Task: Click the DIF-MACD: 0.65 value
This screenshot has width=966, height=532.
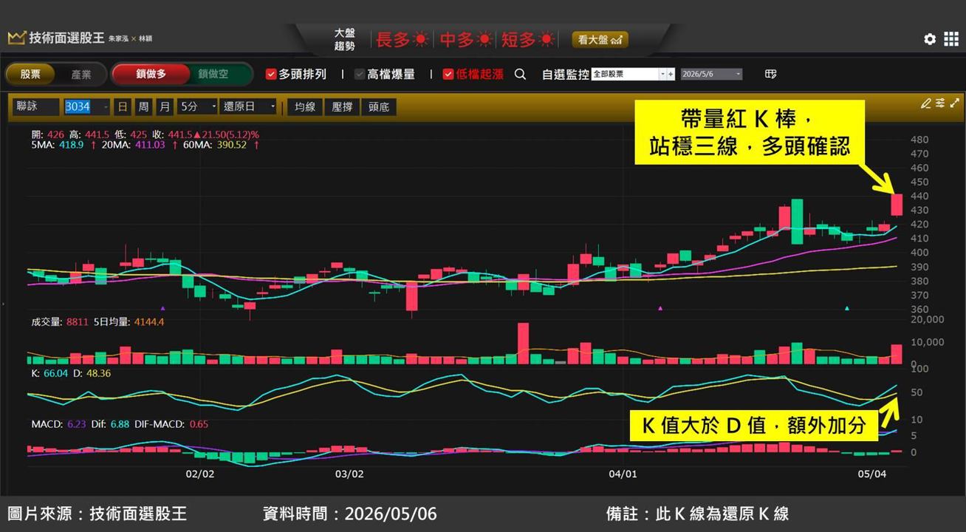Action: (172, 424)
